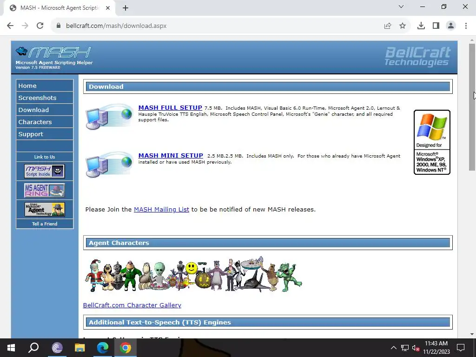The image size is (476, 357).
Task: Open File Explorer from the taskbar
Action: click(80, 348)
